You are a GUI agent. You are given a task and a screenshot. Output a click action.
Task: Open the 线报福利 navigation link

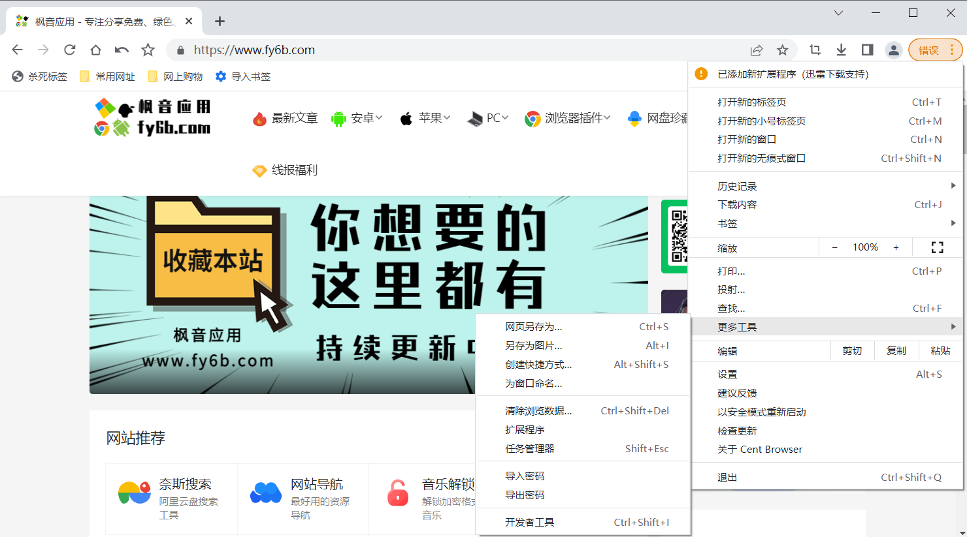(x=286, y=170)
